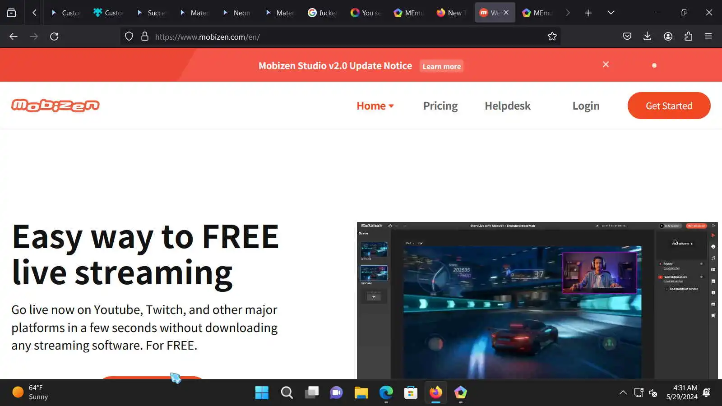The image size is (722, 406).
Task: Open the Firefox application hamburger menu
Action: coord(708,37)
